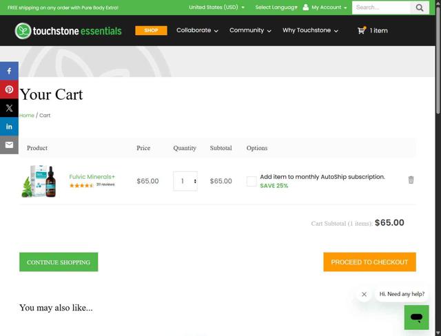Share via the X (Twitter) icon
The width and height of the screenshot is (441, 336).
tap(9, 108)
